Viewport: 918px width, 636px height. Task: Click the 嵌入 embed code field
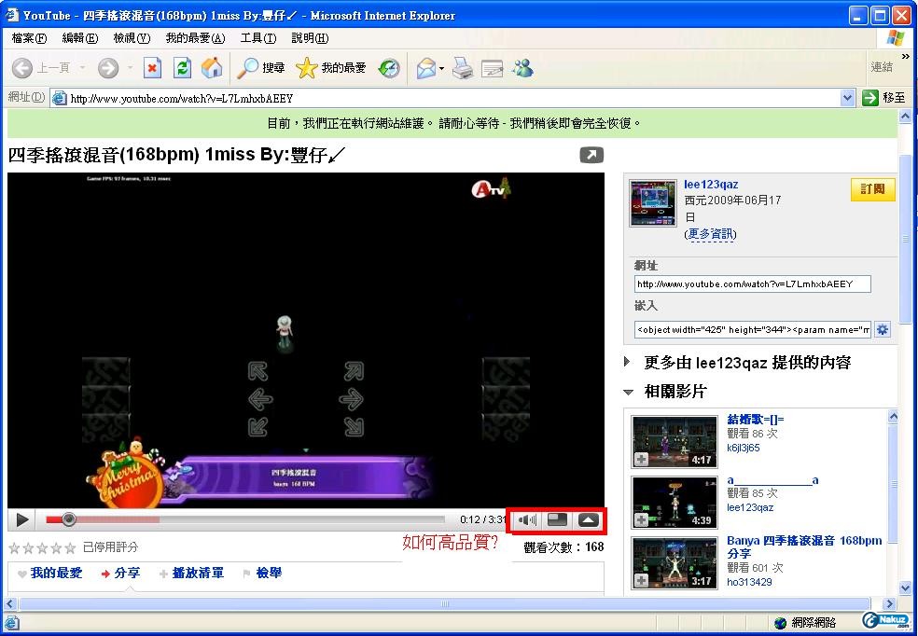752,329
